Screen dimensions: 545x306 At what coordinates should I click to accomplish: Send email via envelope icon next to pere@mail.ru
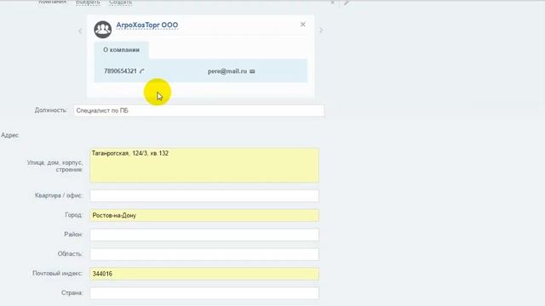click(252, 71)
